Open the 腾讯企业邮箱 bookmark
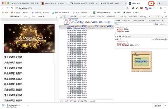Viewport: 168px width, 109px height. [61, 12]
